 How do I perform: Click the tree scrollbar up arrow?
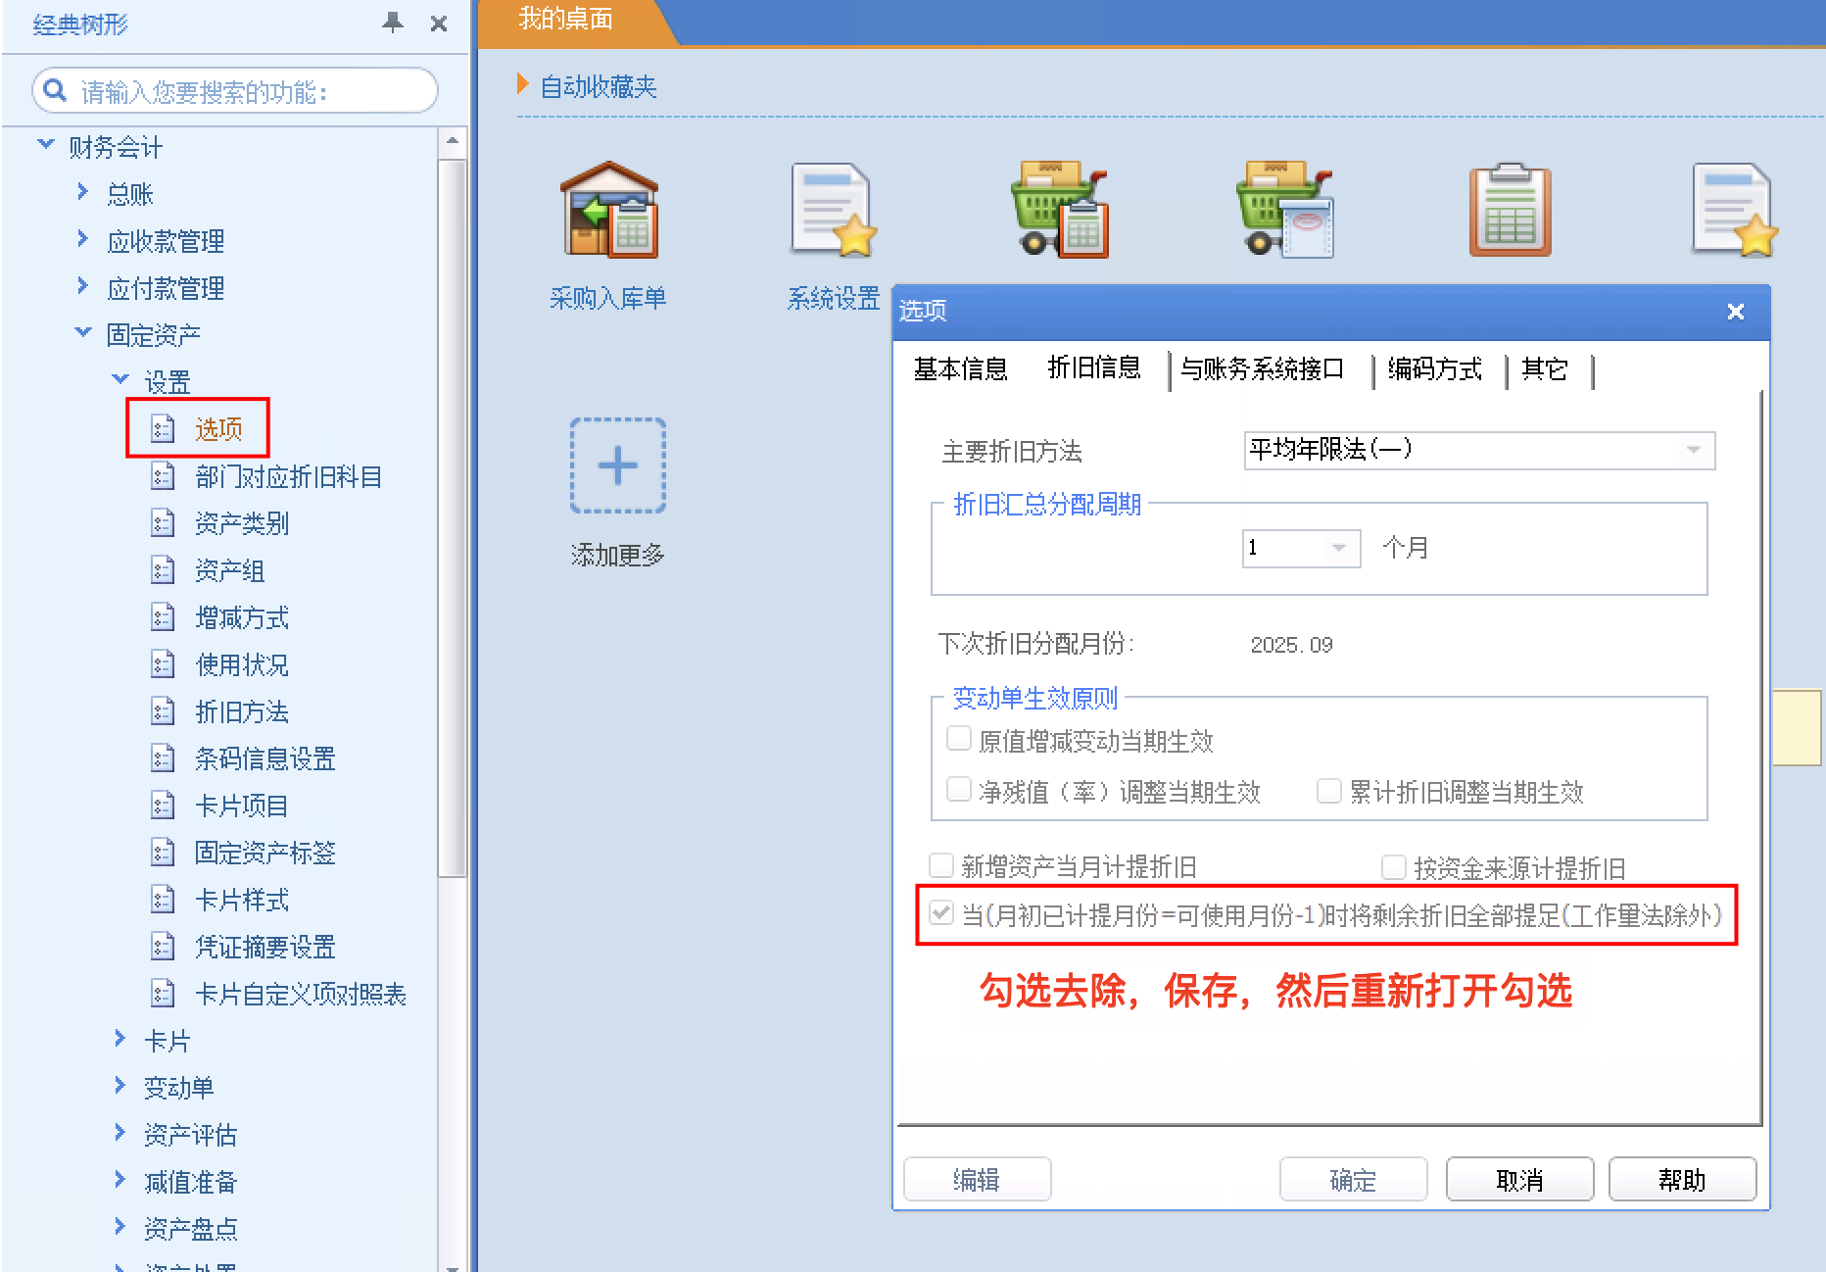pos(452,141)
